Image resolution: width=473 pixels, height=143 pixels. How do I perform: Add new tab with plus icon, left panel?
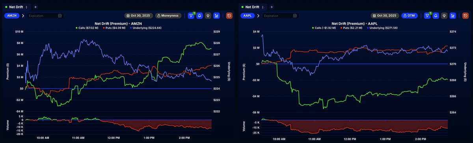pyautogui.click(x=35, y=7)
